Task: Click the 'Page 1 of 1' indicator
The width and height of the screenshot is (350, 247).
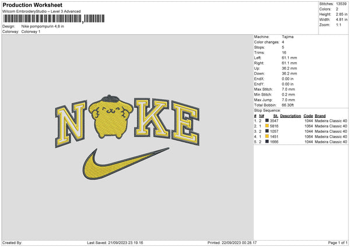Action: click(338, 243)
